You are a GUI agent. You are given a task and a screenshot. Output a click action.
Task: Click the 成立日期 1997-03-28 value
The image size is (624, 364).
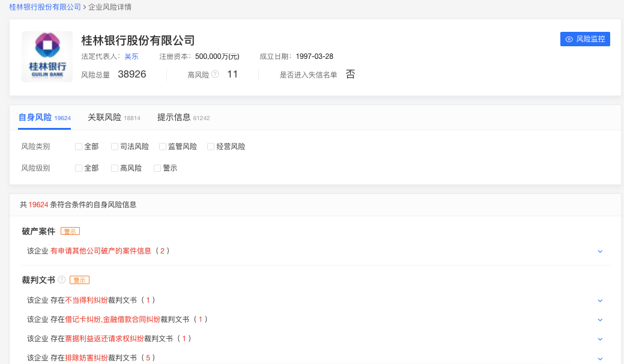314,56
